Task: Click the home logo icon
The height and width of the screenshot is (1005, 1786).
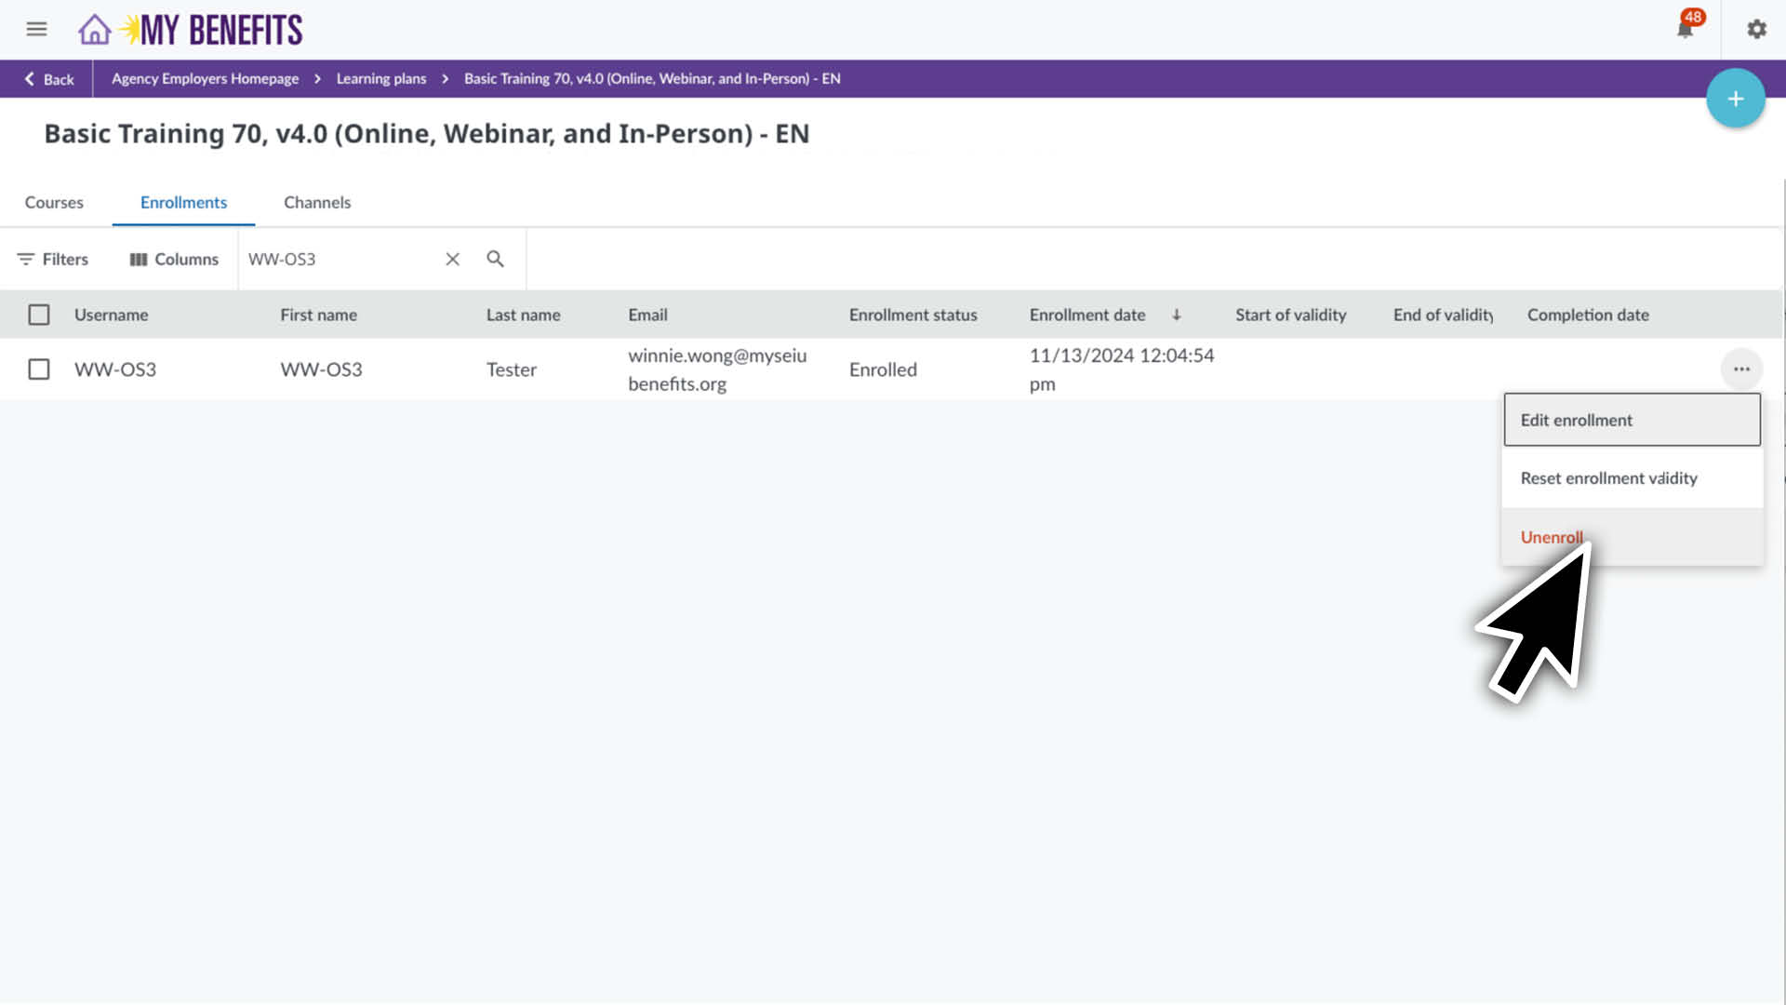Action: click(94, 30)
